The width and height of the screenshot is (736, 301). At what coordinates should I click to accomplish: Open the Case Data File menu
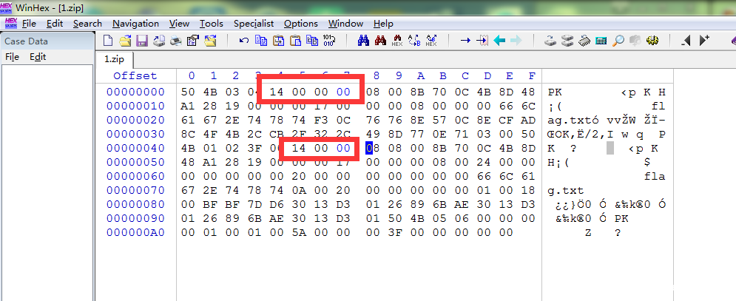13,57
